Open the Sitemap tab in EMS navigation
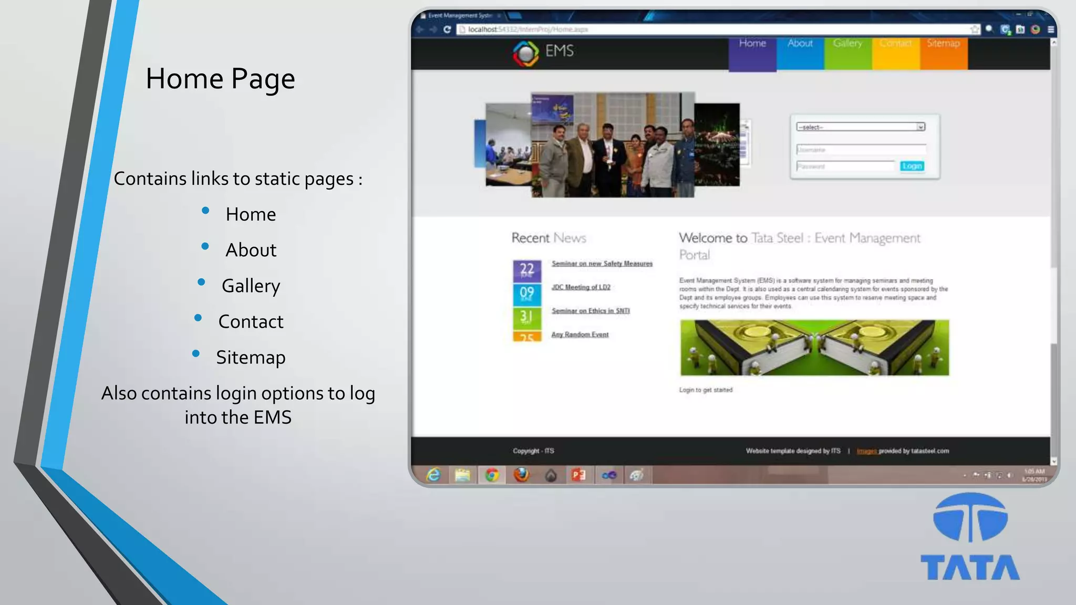This screenshot has height=605, width=1076. pyautogui.click(x=944, y=54)
